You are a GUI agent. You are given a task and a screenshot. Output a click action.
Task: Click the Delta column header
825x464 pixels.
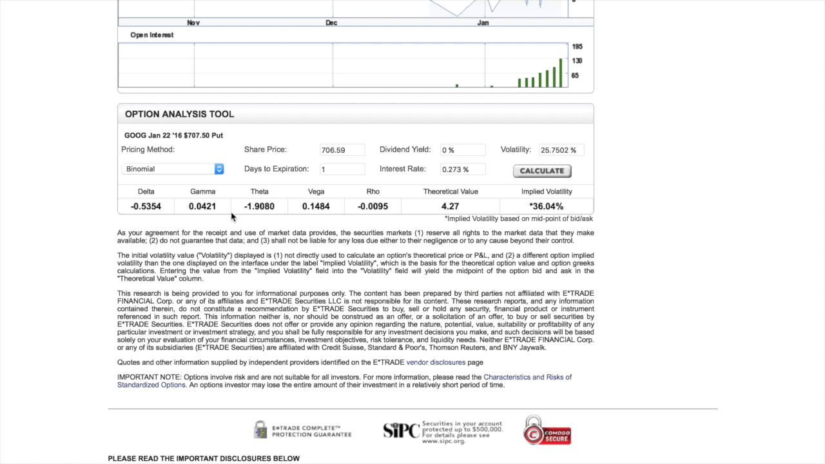(146, 191)
